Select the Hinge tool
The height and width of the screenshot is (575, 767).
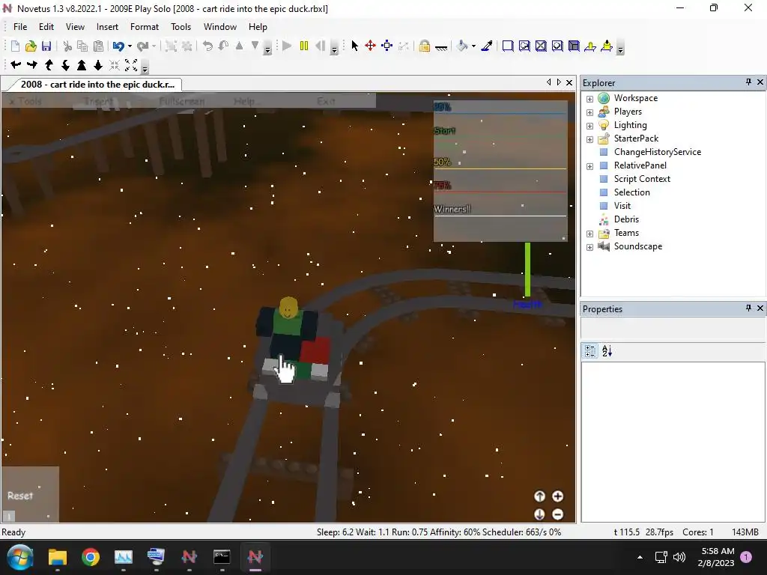[x=590, y=46]
